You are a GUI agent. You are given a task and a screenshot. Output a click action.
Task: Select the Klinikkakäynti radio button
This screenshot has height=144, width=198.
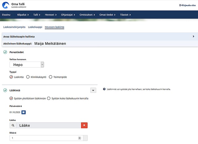(28, 77)
